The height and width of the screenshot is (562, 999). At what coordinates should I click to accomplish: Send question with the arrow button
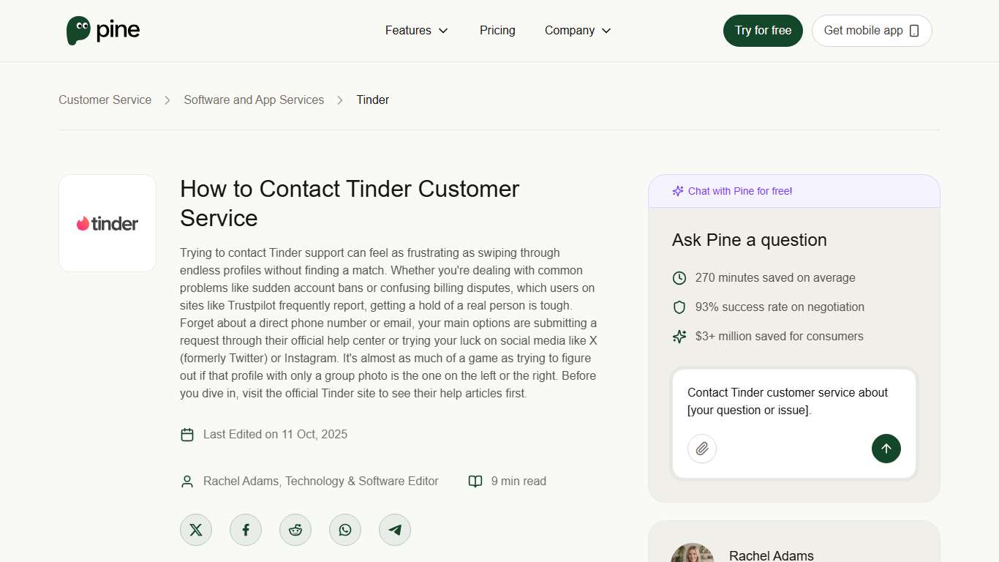pos(886,449)
